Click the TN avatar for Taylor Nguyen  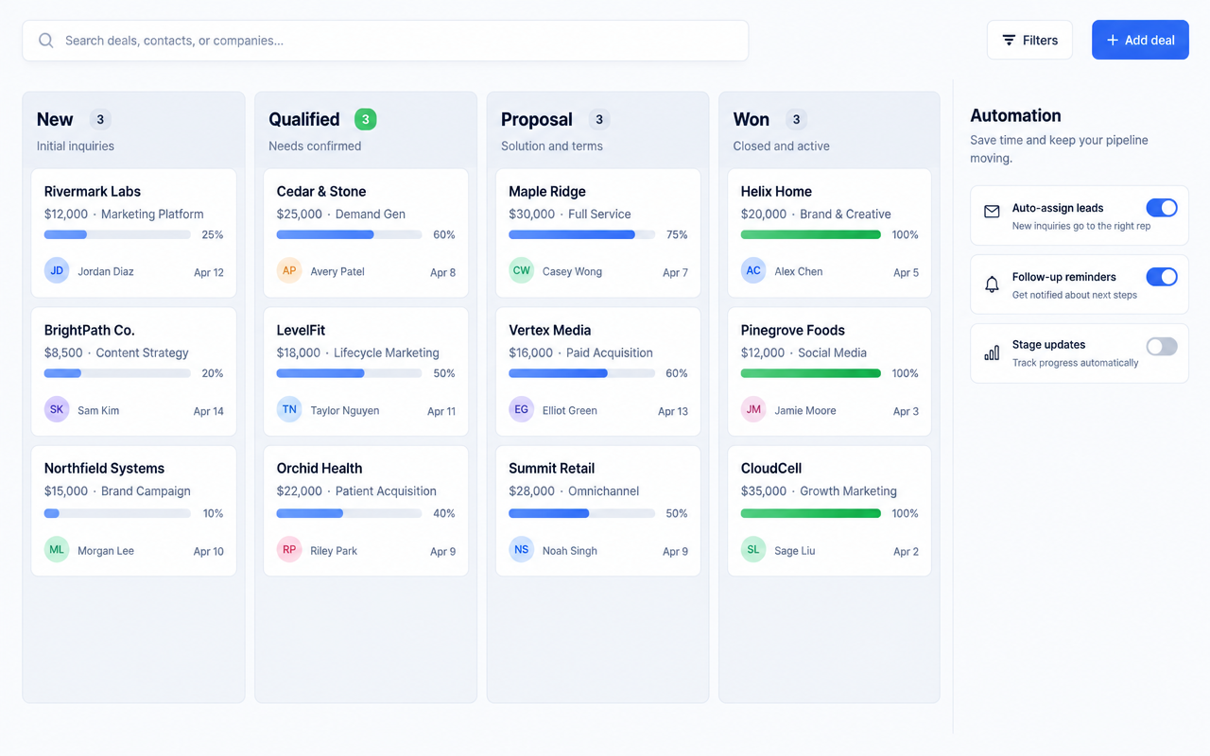click(x=289, y=409)
